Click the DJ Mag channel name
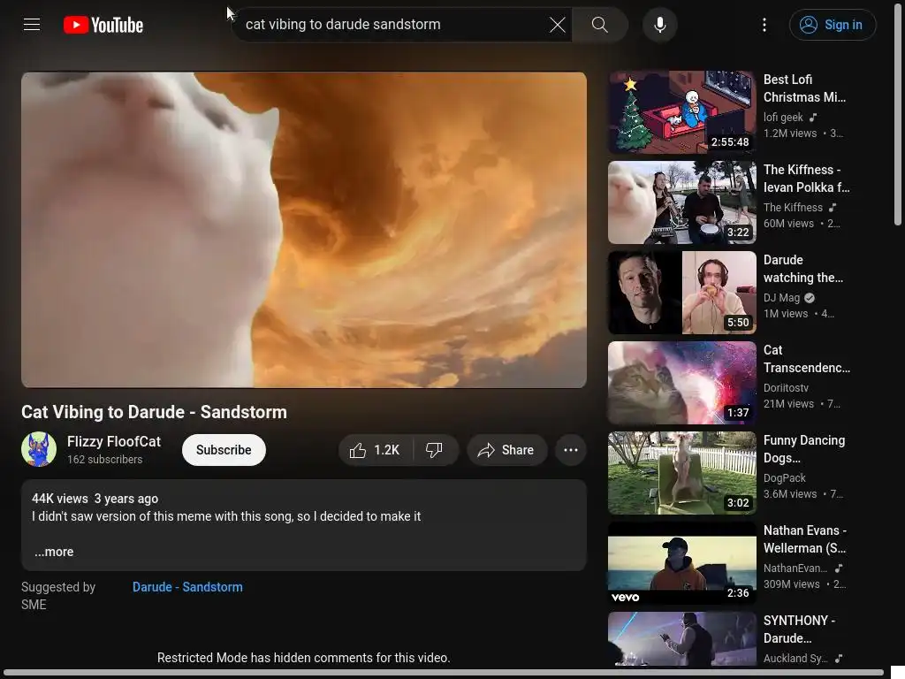The width and height of the screenshot is (905, 679). (781, 297)
